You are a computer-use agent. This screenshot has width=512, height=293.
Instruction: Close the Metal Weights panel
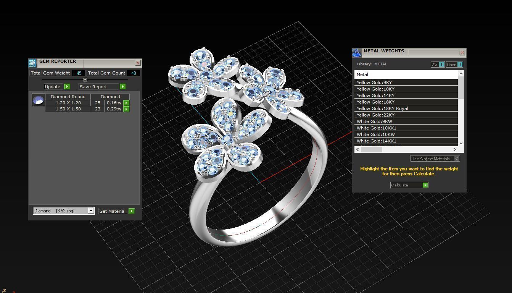[462, 53]
